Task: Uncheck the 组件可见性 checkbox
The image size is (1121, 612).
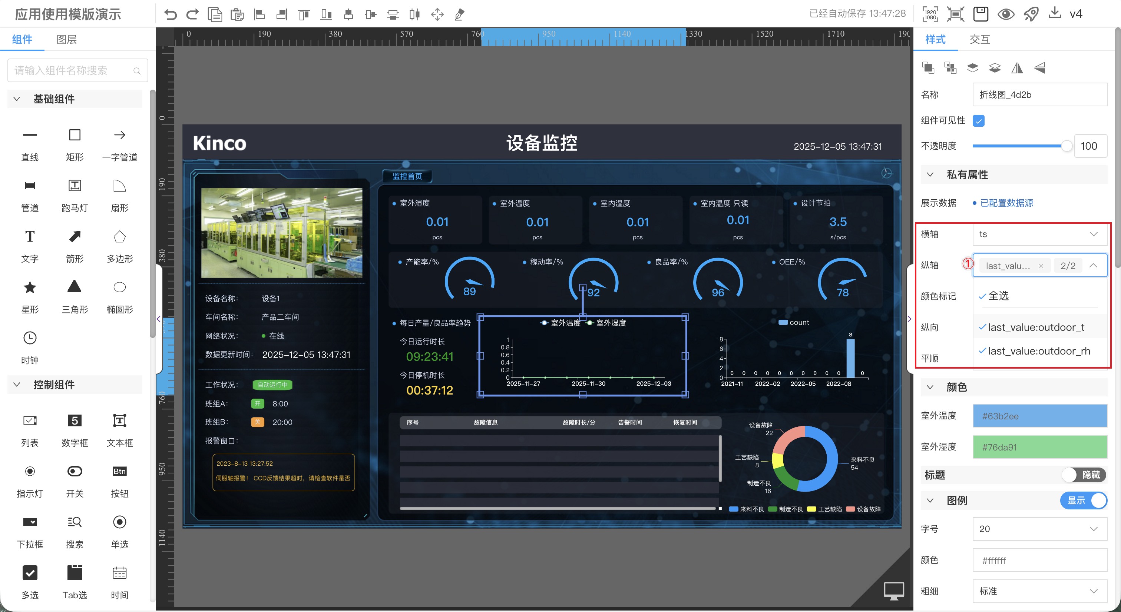Action: tap(979, 120)
